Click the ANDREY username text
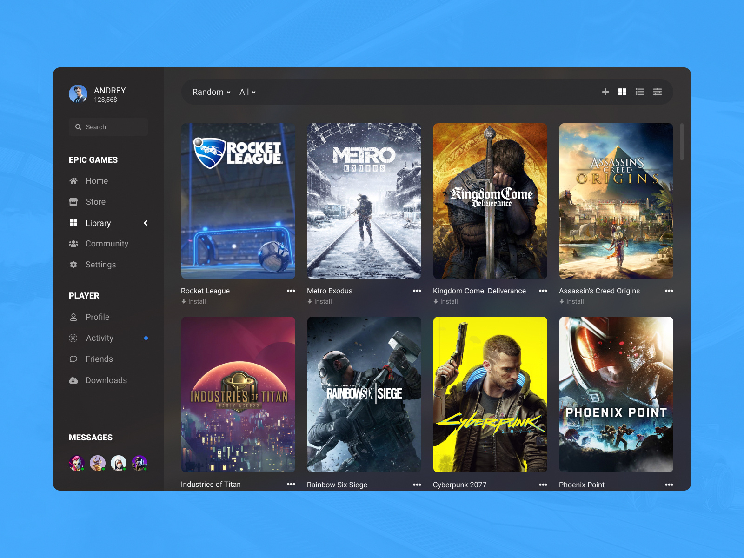Image resolution: width=744 pixels, height=558 pixels. click(110, 91)
